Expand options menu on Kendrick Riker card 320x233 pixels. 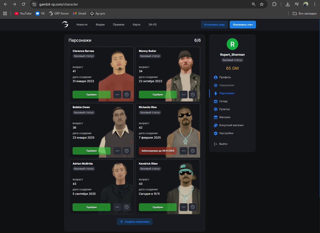pyautogui.click(x=183, y=207)
